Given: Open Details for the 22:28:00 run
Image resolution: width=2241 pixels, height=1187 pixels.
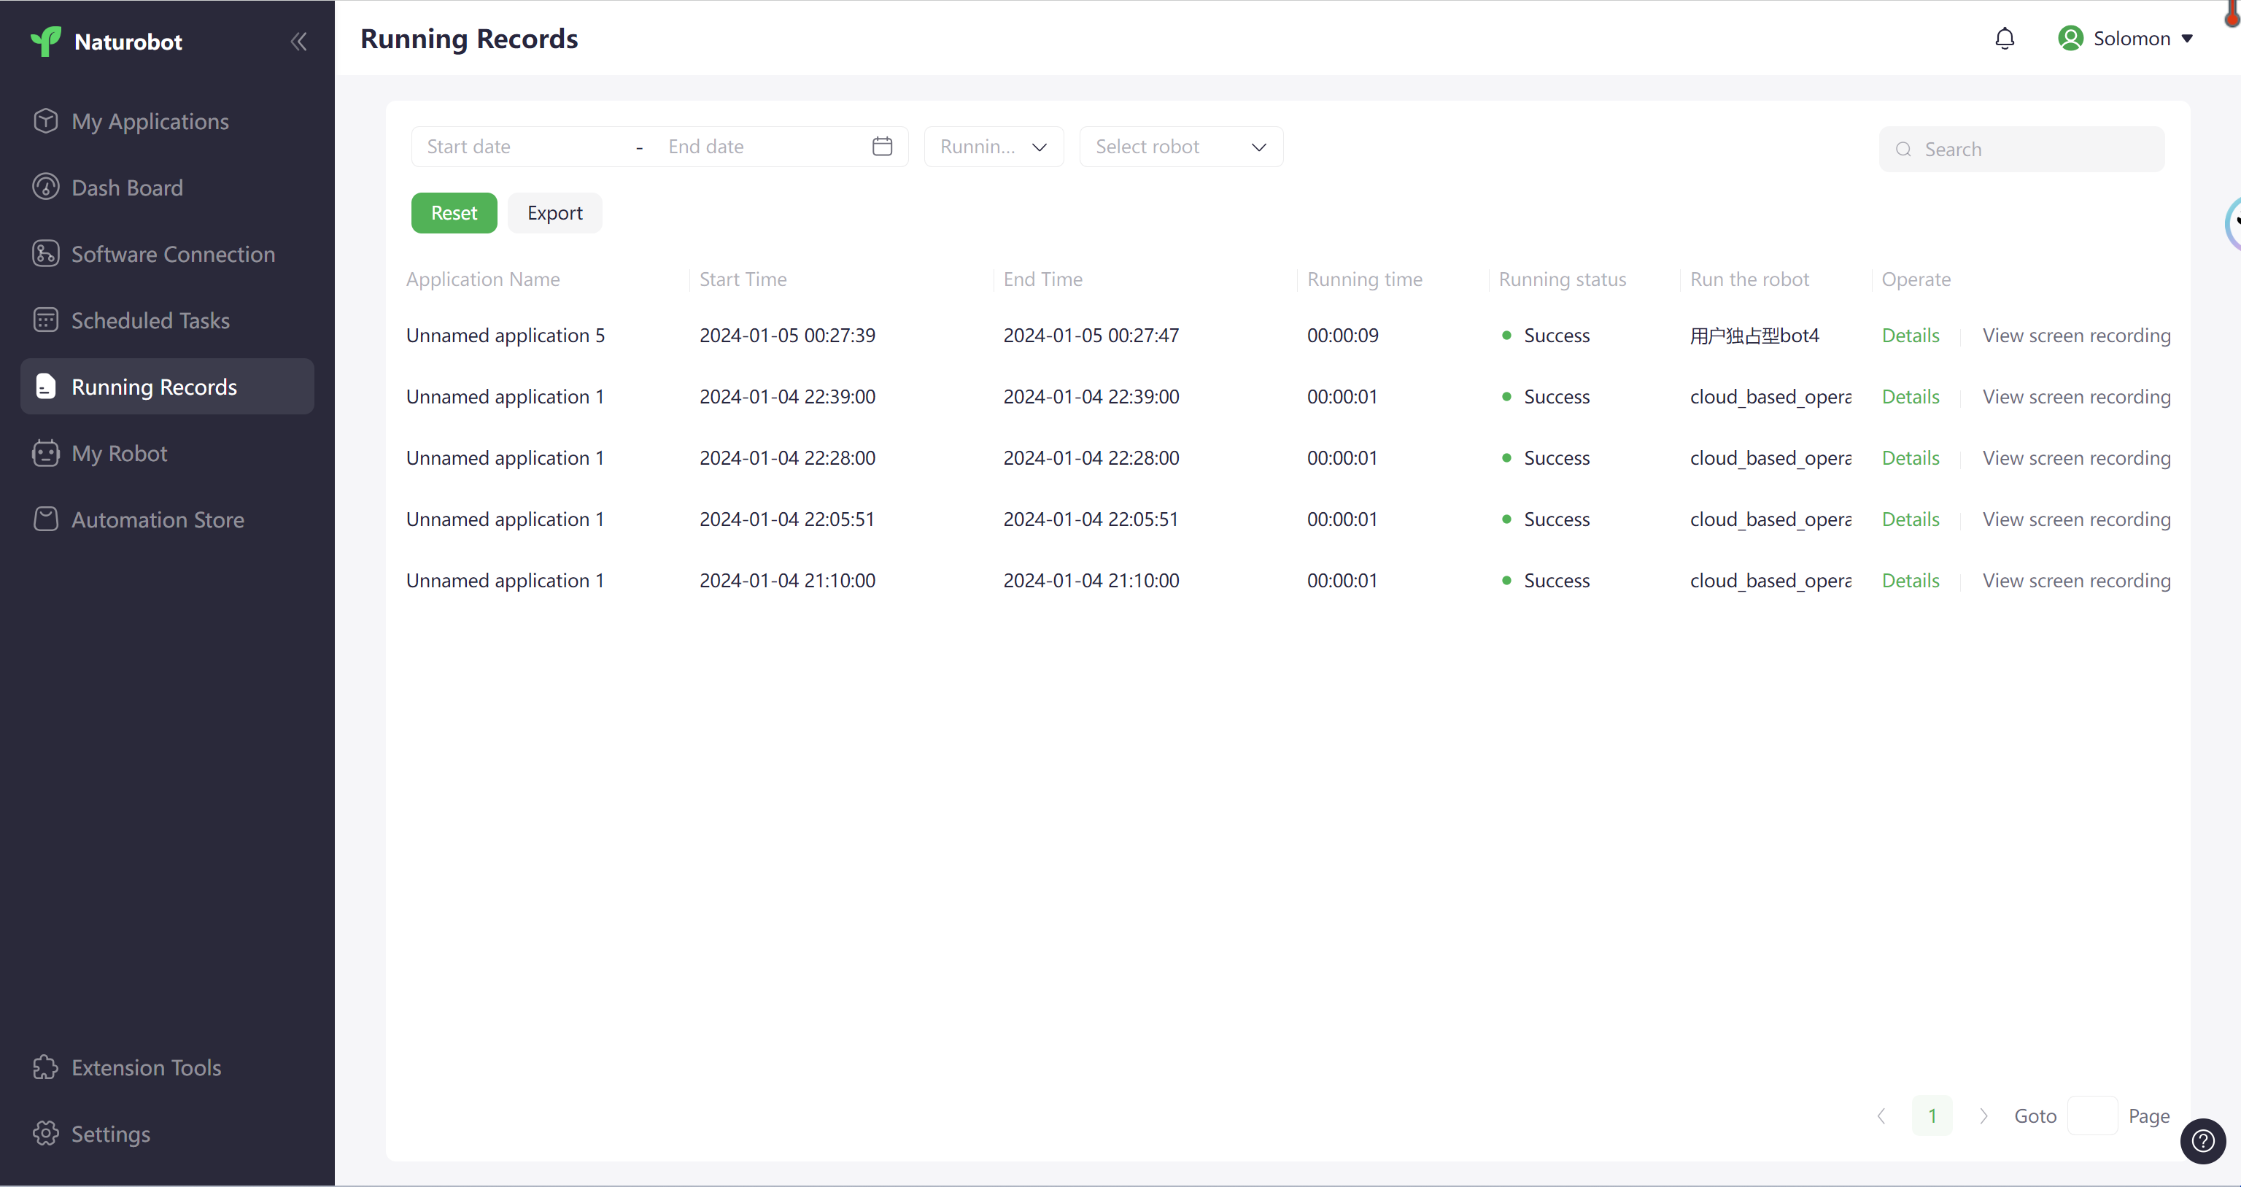Looking at the screenshot, I should [x=1911, y=457].
